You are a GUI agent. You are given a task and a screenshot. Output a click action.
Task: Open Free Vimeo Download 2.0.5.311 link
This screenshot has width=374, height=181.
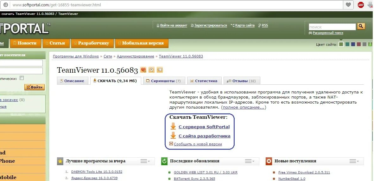[304, 172]
